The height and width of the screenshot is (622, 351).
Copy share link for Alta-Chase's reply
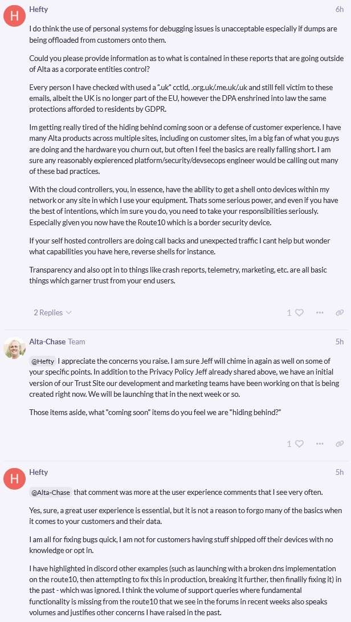(340, 444)
